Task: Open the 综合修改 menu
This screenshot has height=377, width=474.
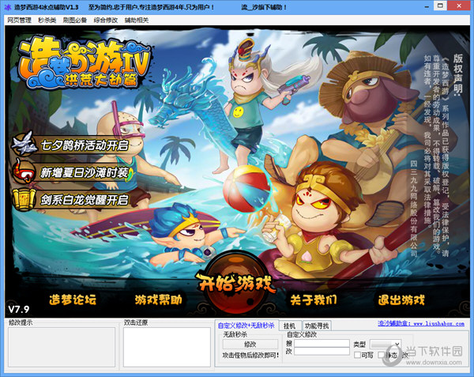Action: pos(106,21)
